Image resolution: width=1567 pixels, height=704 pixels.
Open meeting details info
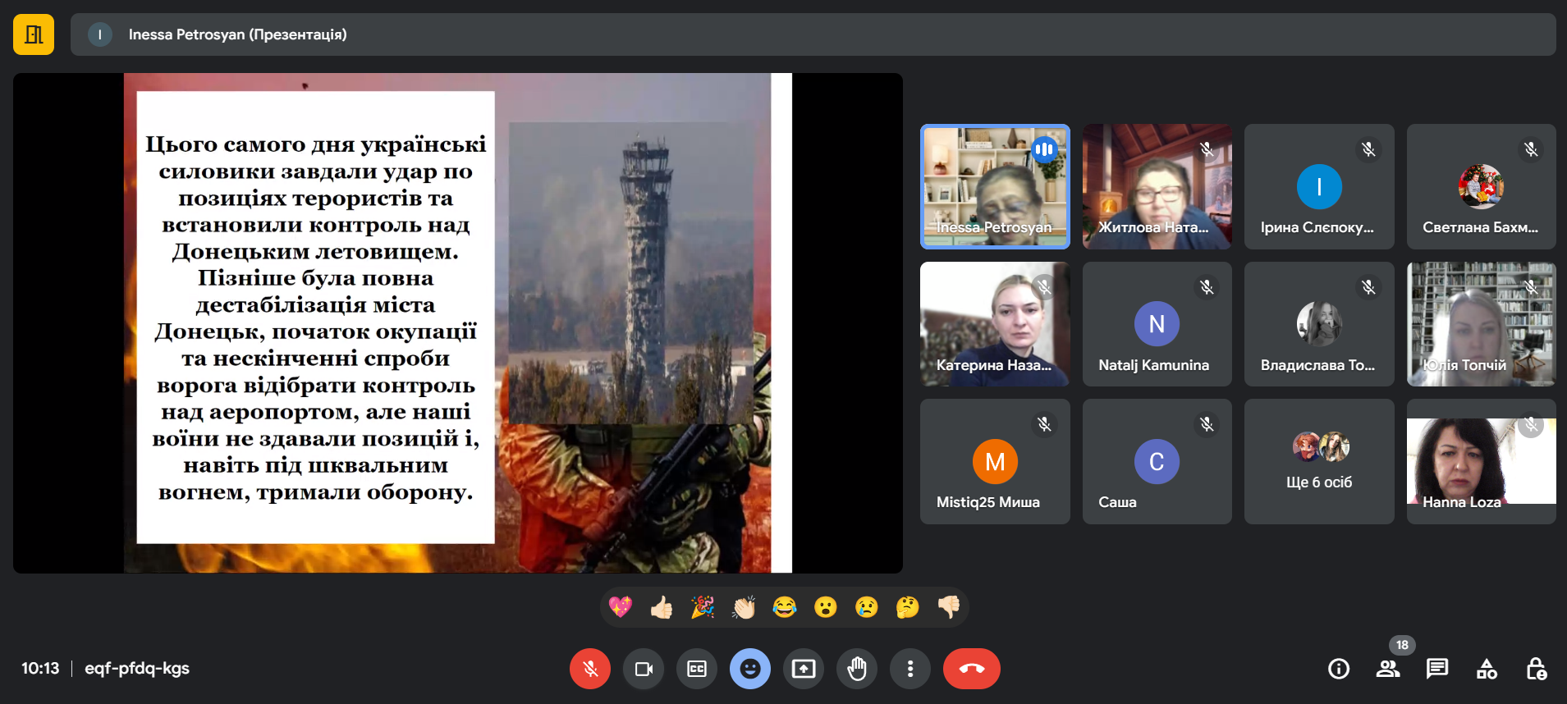click(1338, 669)
